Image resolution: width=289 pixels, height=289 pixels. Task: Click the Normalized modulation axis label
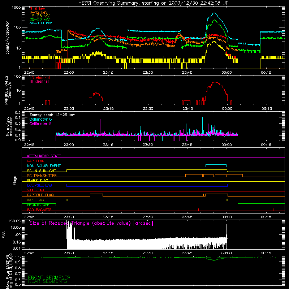[x=9, y=126]
